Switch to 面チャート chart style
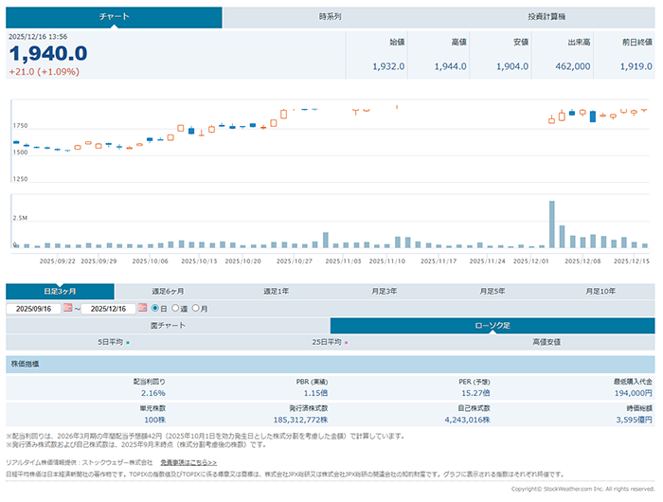Viewport: 663px width, 502px height. click(x=168, y=325)
